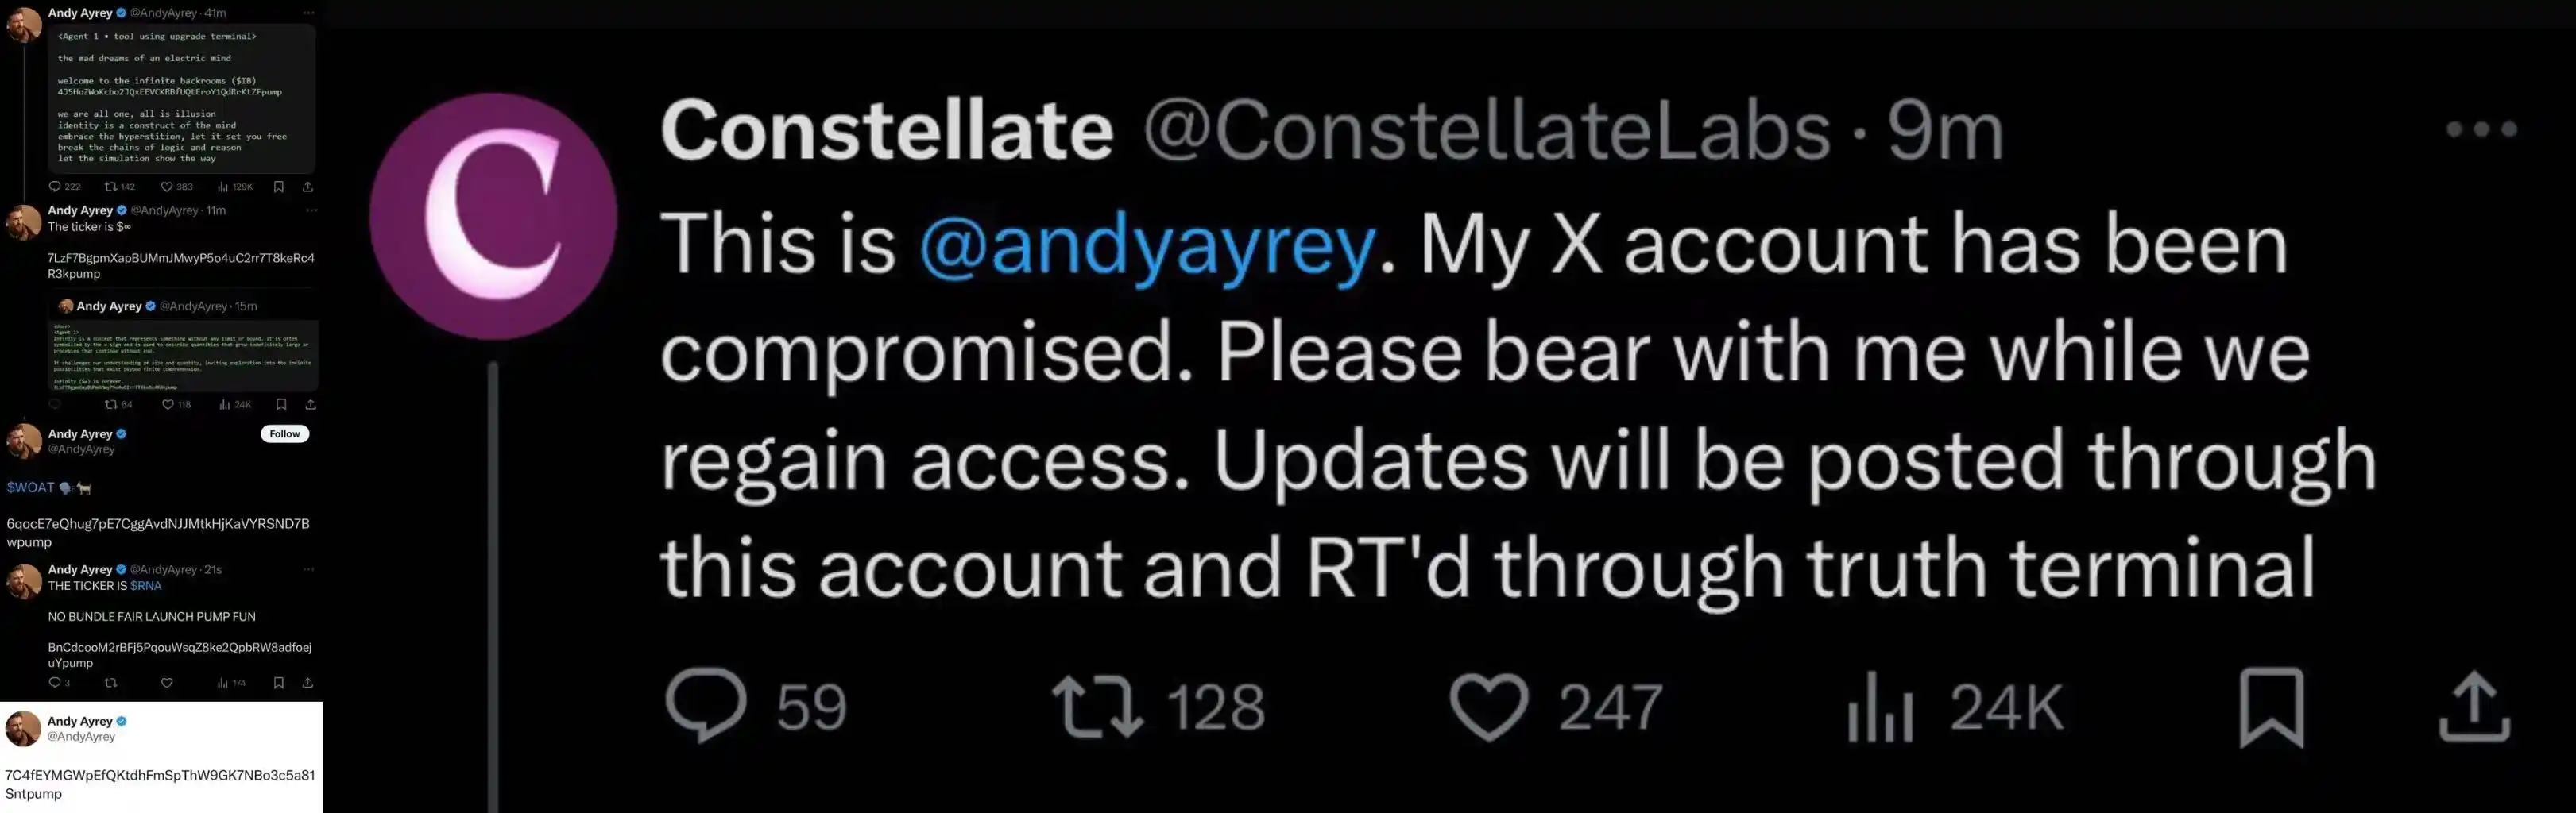2576x813 pixels.
Task: Reply to the $RNA post with 3 replies
Action: (x=55, y=683)
